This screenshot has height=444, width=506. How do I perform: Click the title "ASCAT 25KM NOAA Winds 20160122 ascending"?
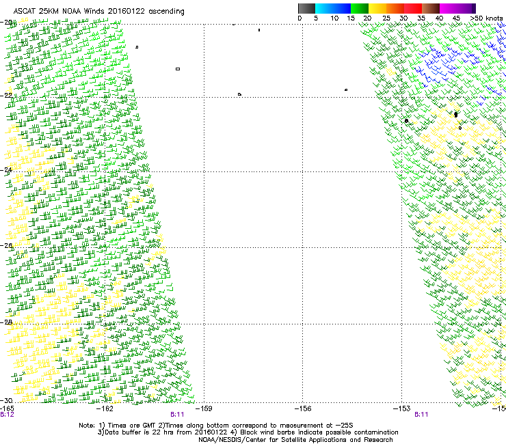(98, 12)
